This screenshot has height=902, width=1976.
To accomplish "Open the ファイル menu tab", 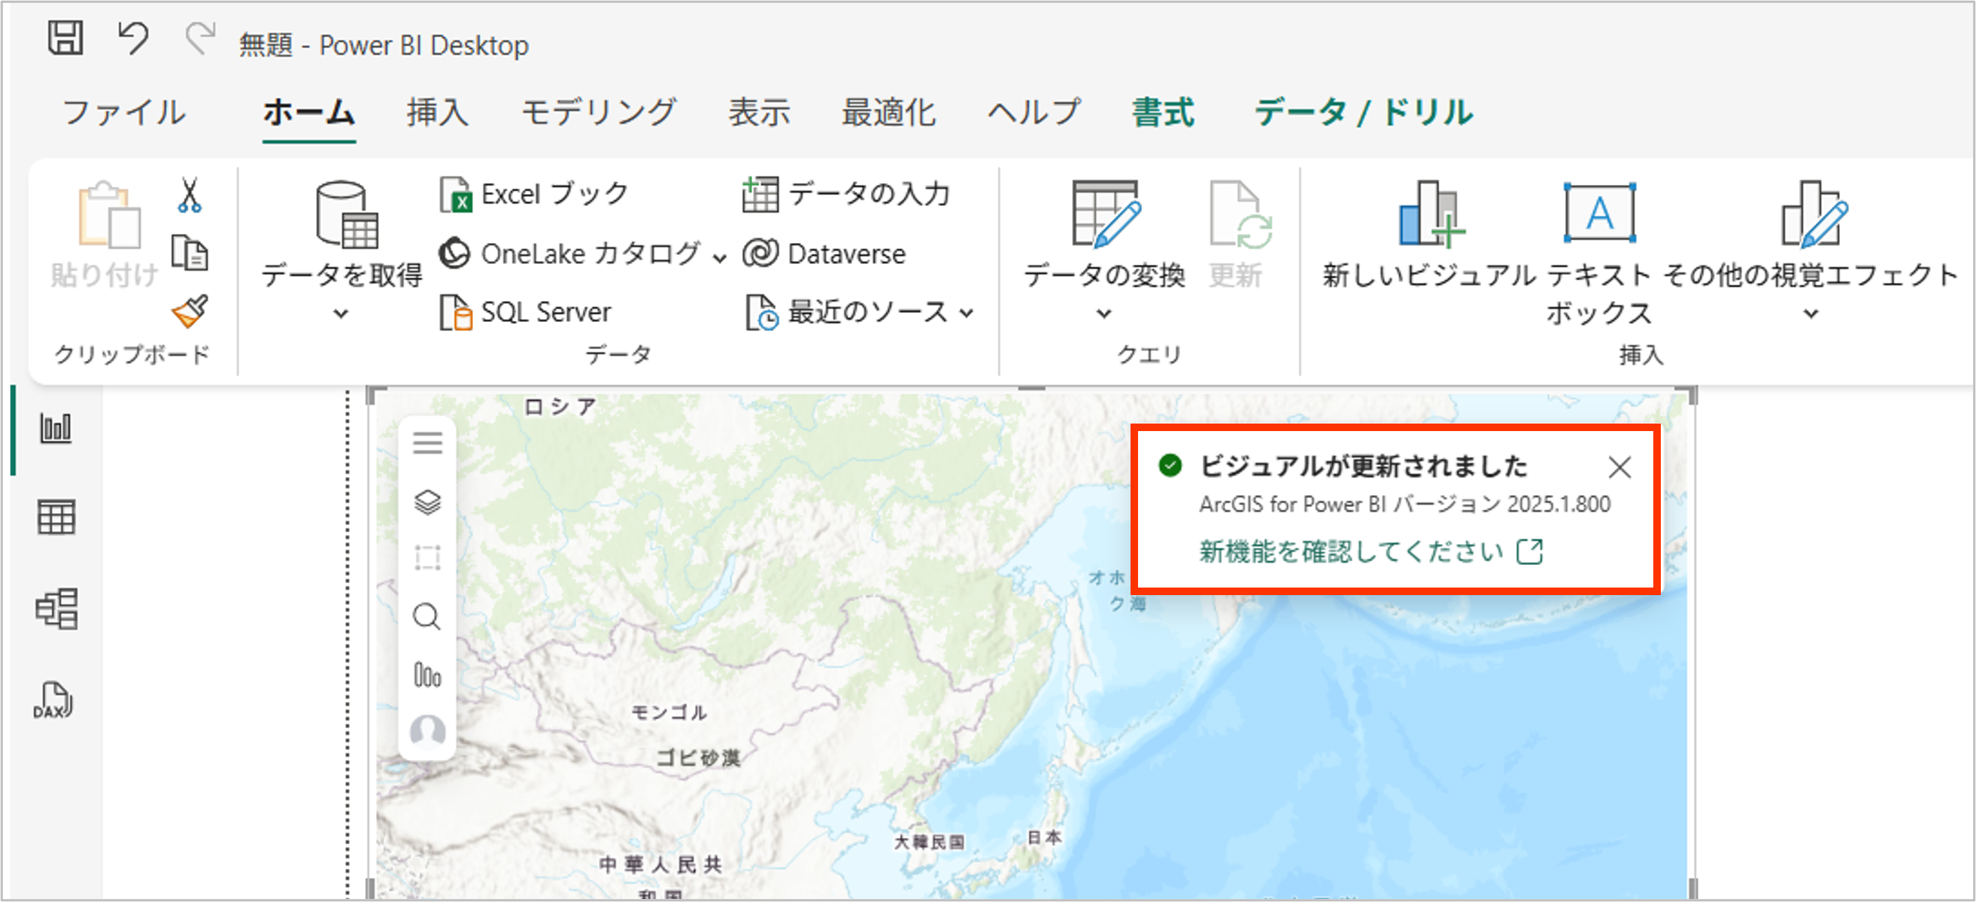I will click(x=123, y=113).
